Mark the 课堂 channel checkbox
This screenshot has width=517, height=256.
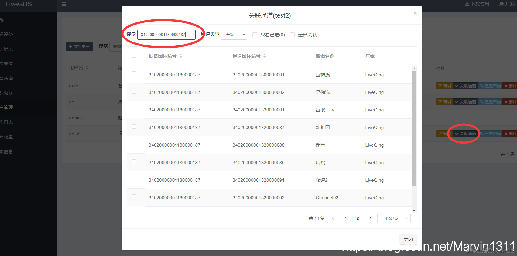point(134,144)
